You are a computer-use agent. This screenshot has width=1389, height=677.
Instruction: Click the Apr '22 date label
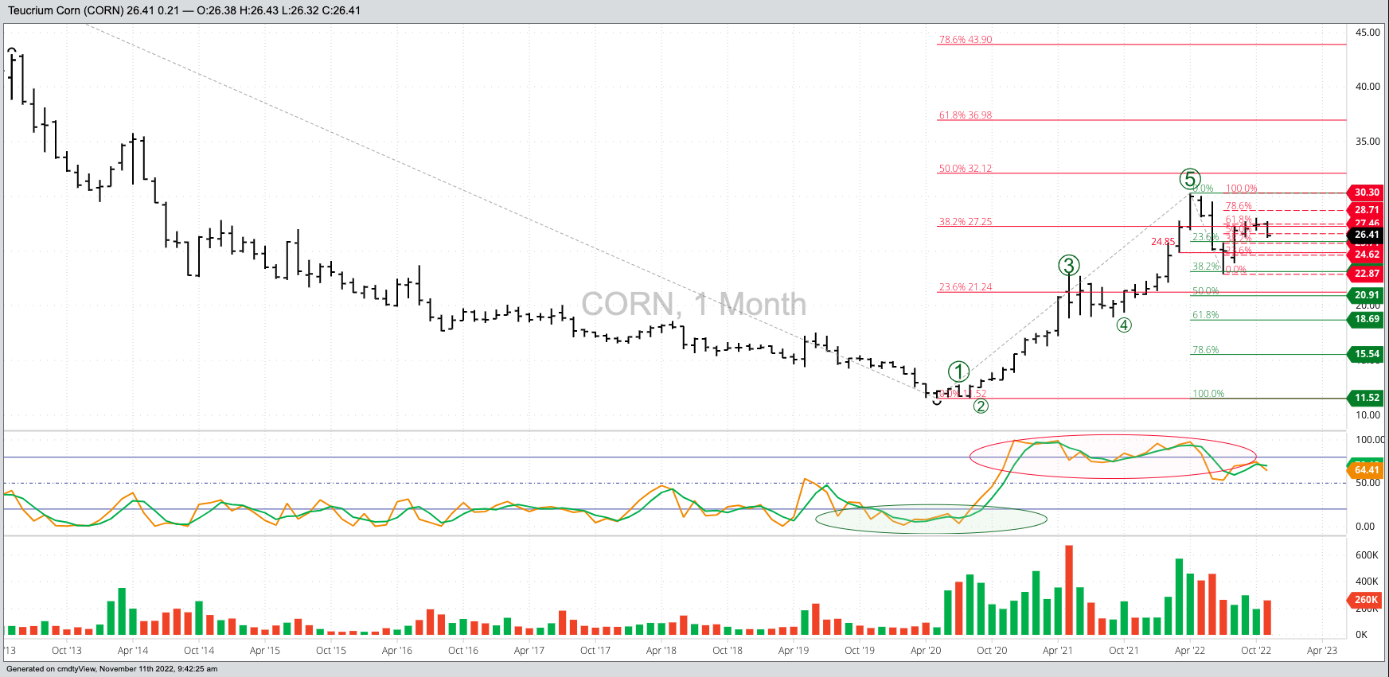[x=1190, y=651]
